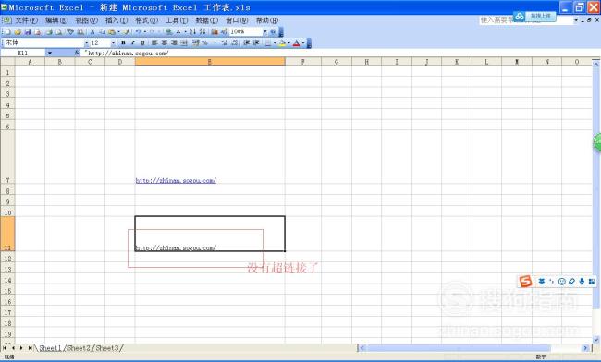Apply red Font Color swatch
The height and width of the screenshot is (362, 601).
[297, 42]
